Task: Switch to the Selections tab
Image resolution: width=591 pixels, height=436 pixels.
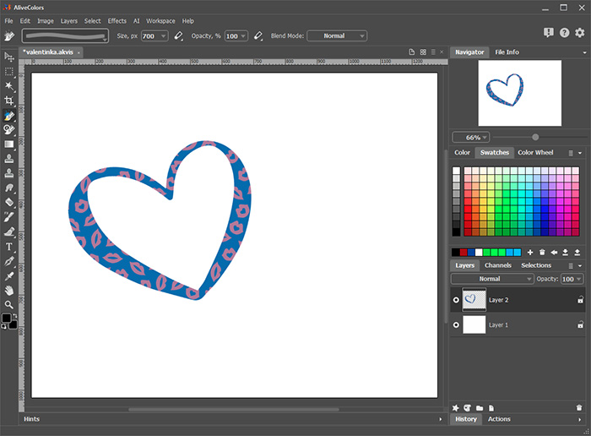Action: pyautogui.click(x=536, y=265)
